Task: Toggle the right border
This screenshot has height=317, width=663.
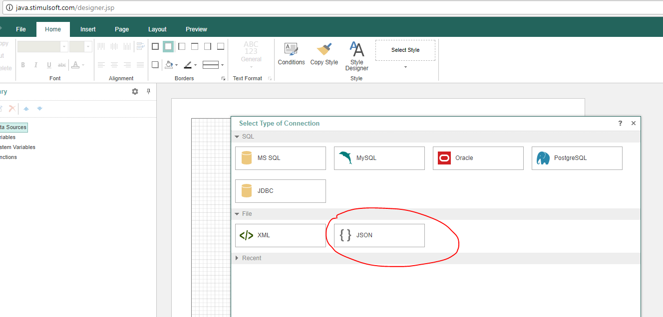Action: pyautogui.click(x=208, y=46)
